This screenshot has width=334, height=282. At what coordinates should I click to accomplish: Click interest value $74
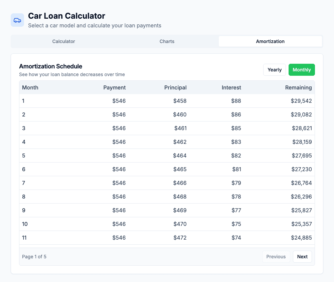236,238
